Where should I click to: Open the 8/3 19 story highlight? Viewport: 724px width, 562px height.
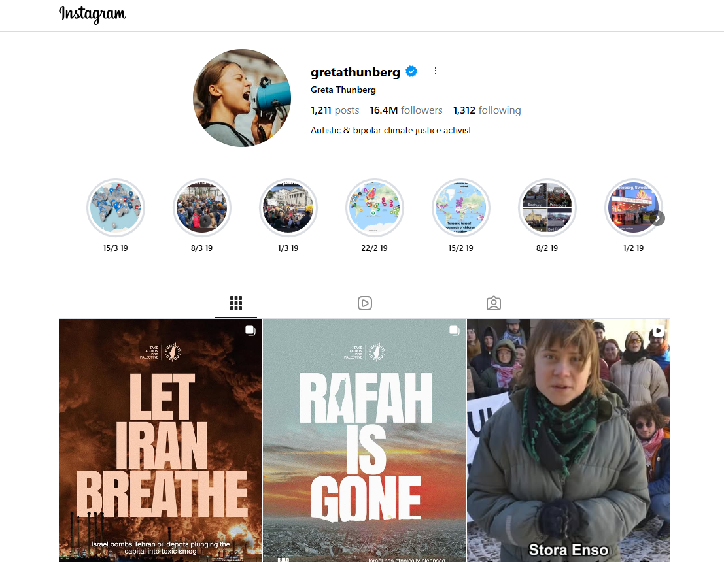(202, 208)
